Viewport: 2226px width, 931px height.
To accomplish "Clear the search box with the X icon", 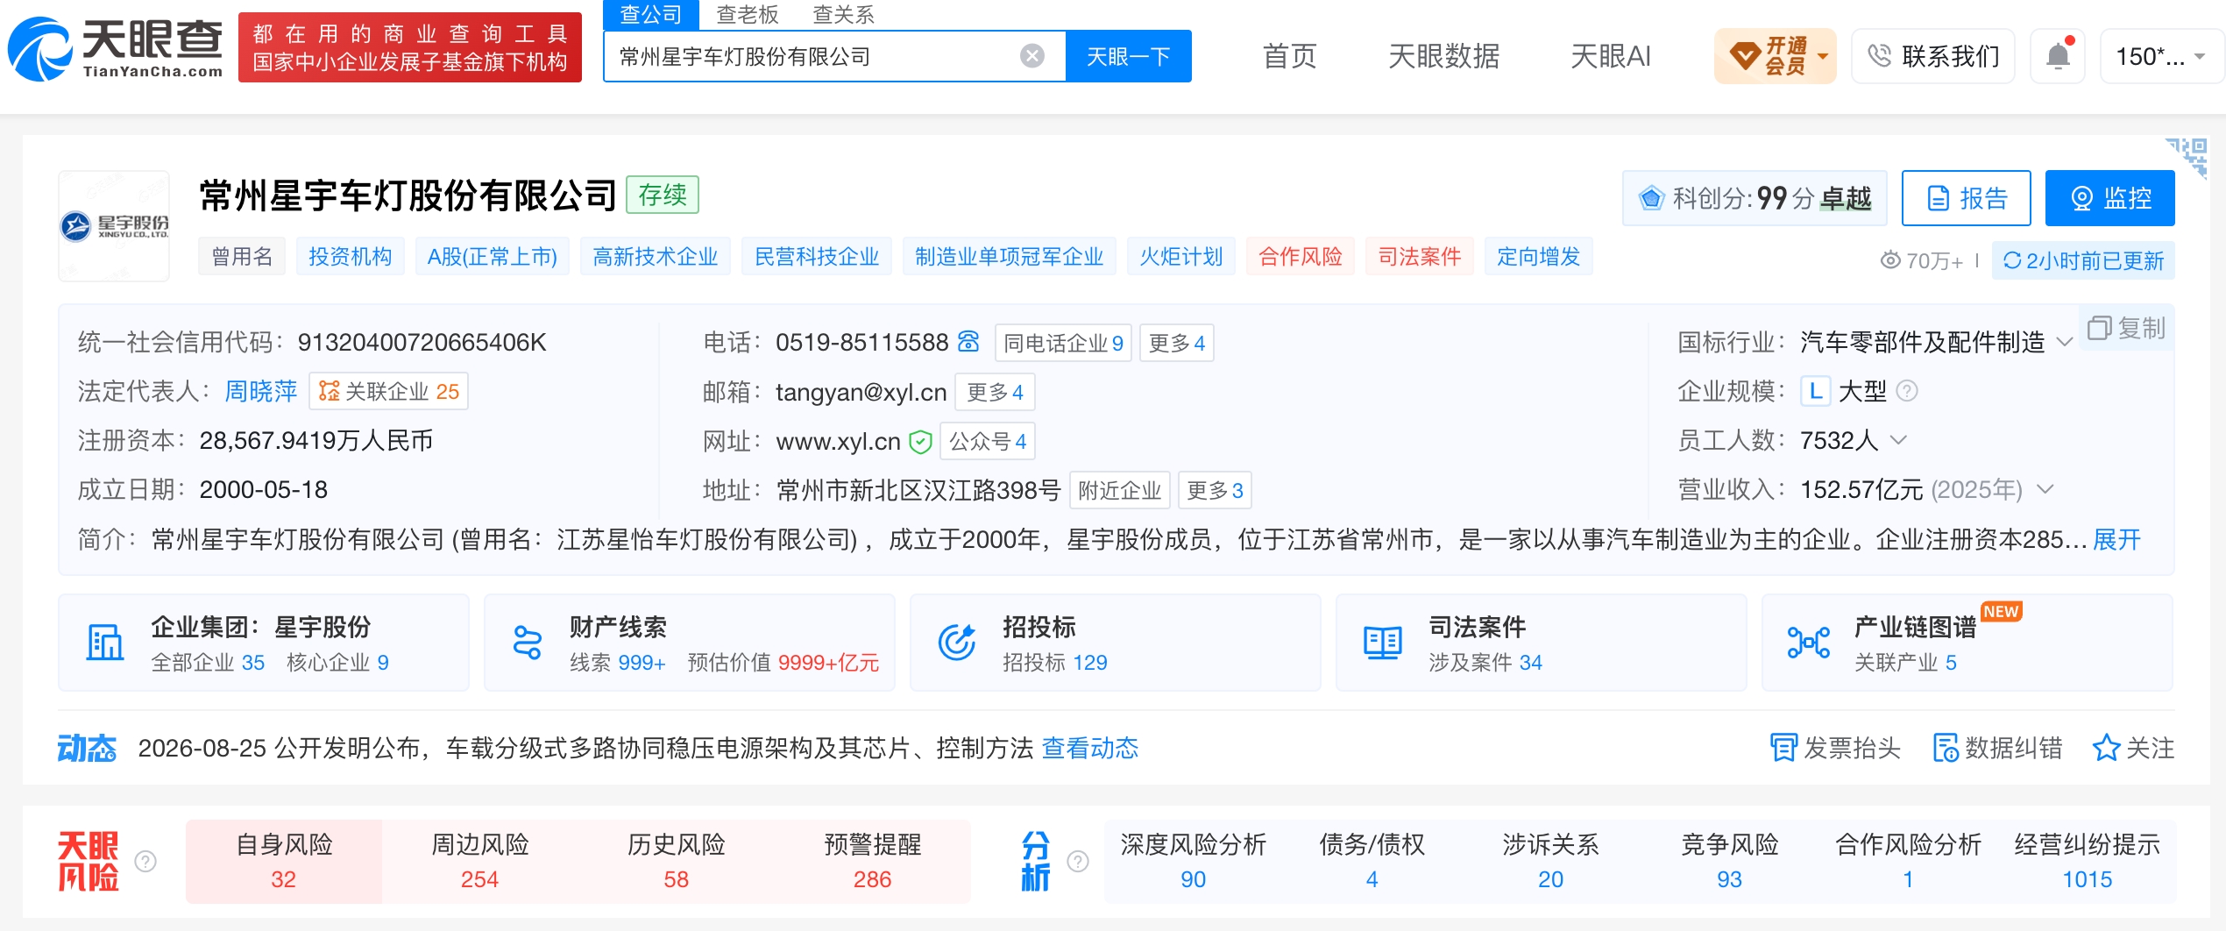I will [1032, 56].
